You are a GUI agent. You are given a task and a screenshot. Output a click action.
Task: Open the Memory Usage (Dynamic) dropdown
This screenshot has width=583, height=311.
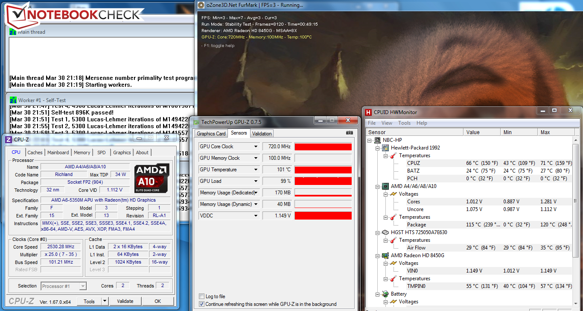256,204
